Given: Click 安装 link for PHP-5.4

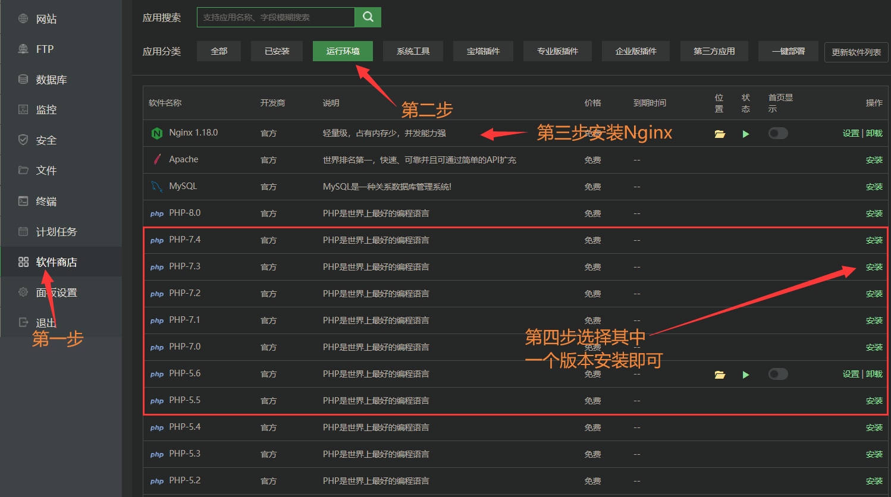Looking at the screenshot, I should tap(874, 427).
